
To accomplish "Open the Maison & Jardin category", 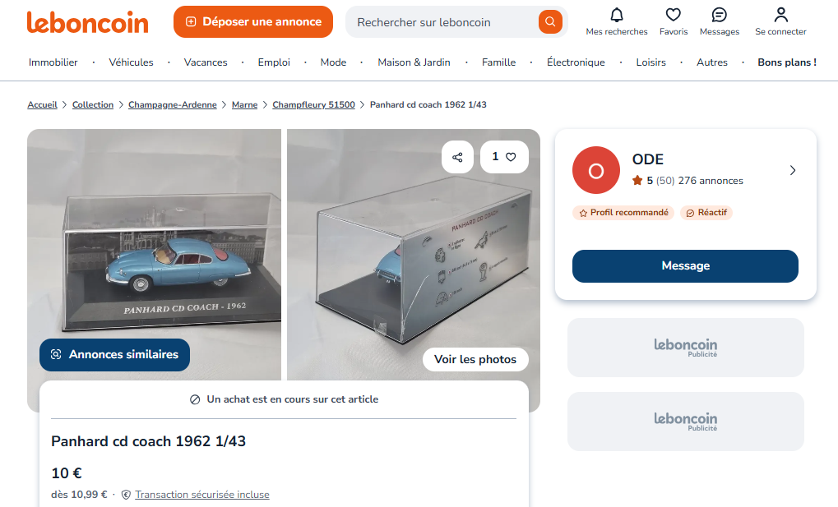I will [414, 62].
